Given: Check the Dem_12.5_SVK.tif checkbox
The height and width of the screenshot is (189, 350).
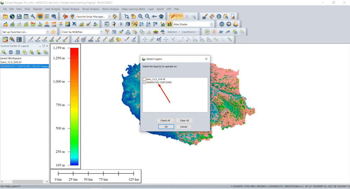Looking at the screenshot, I should click(x=145, y=79).
